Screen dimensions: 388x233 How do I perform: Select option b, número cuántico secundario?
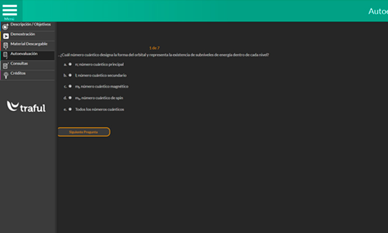click(x=70, y=75)
